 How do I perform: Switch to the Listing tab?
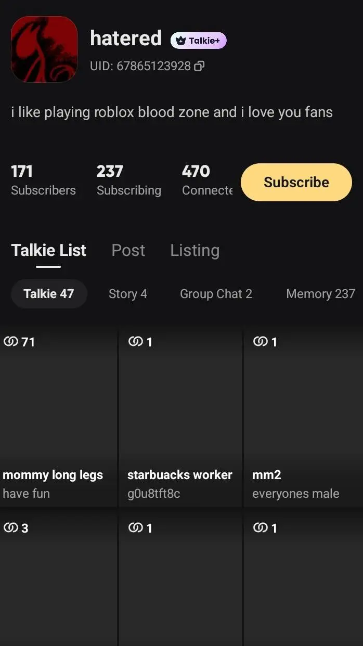(195, 250)
